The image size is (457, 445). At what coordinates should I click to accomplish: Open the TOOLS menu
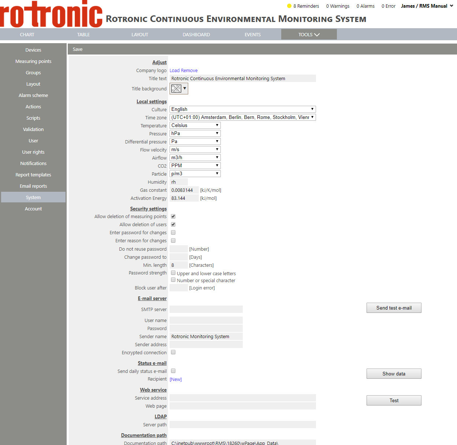[309, 34]
